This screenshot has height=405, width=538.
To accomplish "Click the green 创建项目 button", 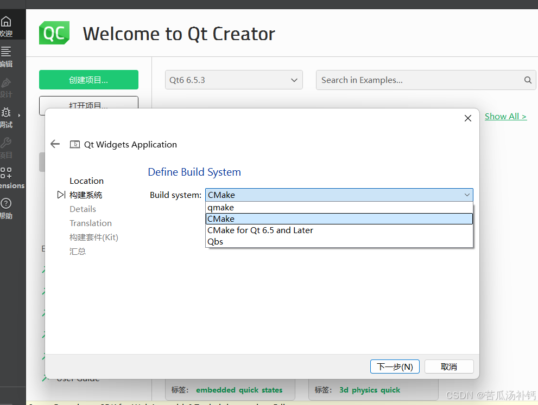I will coord(88,80).
